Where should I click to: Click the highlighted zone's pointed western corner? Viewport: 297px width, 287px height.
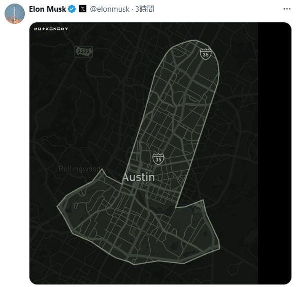58,207
